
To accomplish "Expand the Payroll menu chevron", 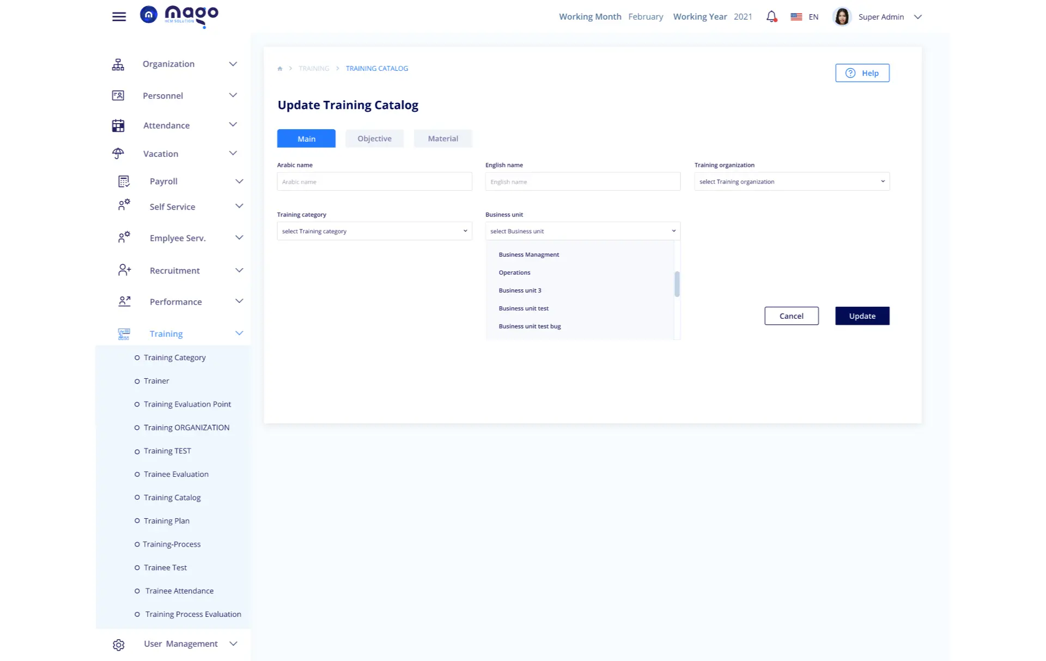I will click(239, 181).
